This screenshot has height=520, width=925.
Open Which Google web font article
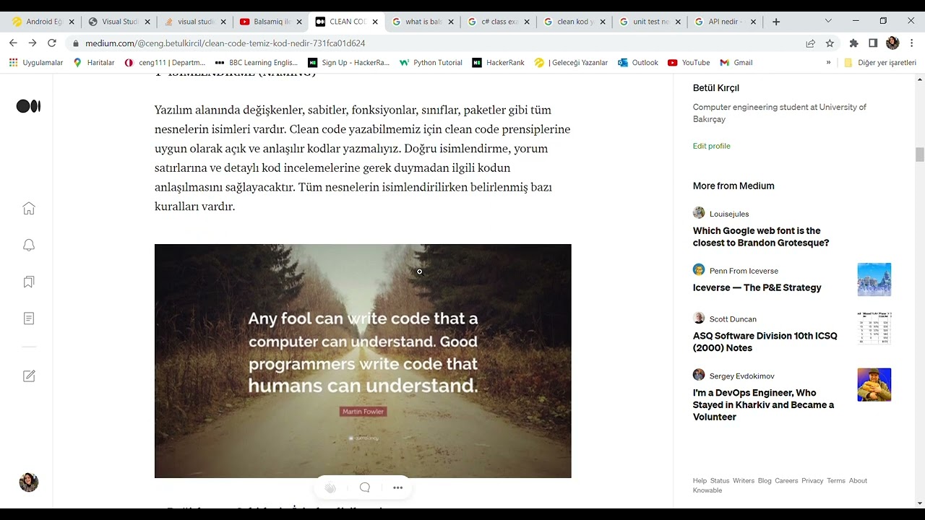[x=761, y=237]
